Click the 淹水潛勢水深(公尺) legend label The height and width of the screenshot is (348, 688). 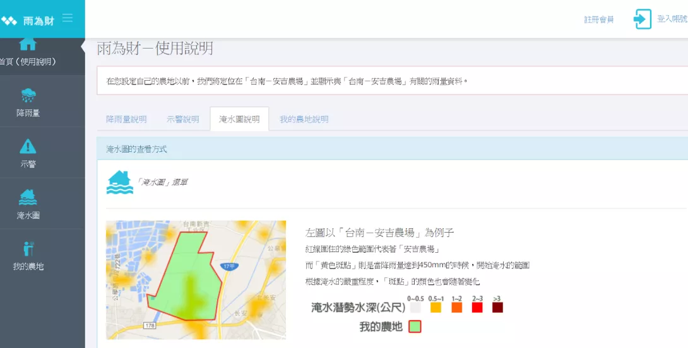click(x=358, y=308)
